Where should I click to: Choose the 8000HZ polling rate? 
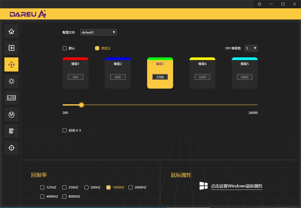(x=64, y=196)
